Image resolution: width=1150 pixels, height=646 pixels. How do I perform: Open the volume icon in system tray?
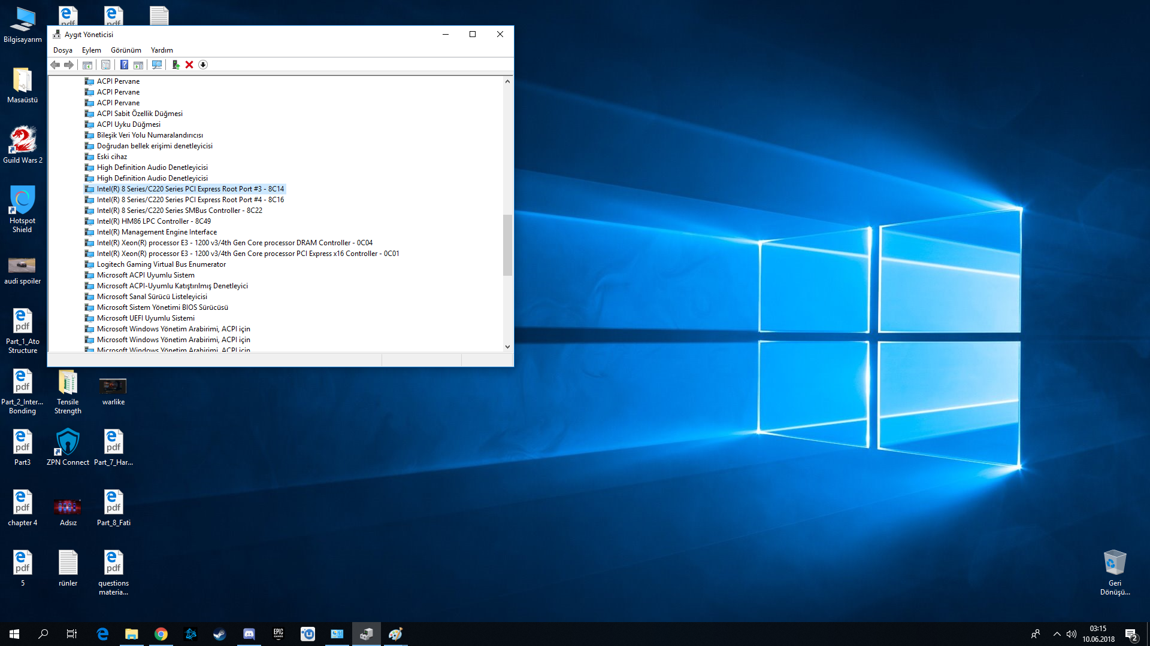pos(1072,634)
